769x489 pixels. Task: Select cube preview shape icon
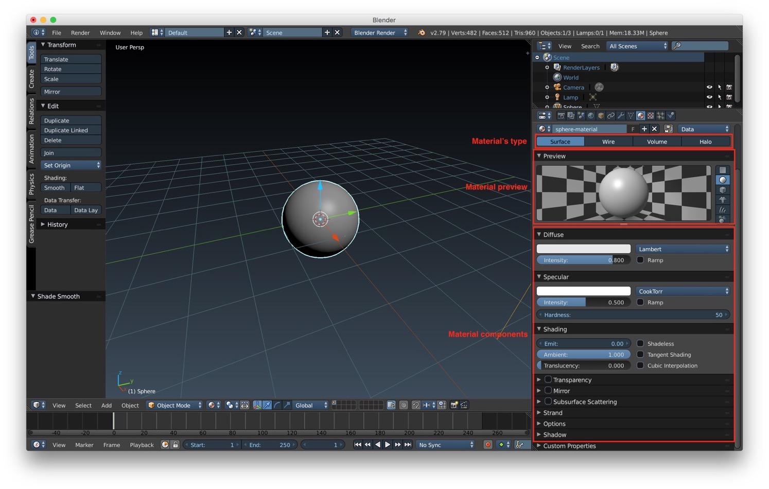click(x=723, y=190)
